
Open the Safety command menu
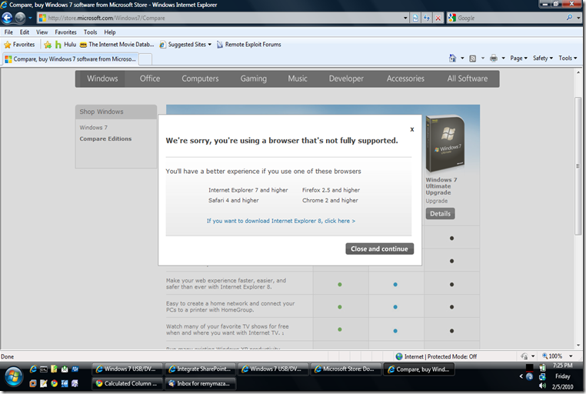543,58
